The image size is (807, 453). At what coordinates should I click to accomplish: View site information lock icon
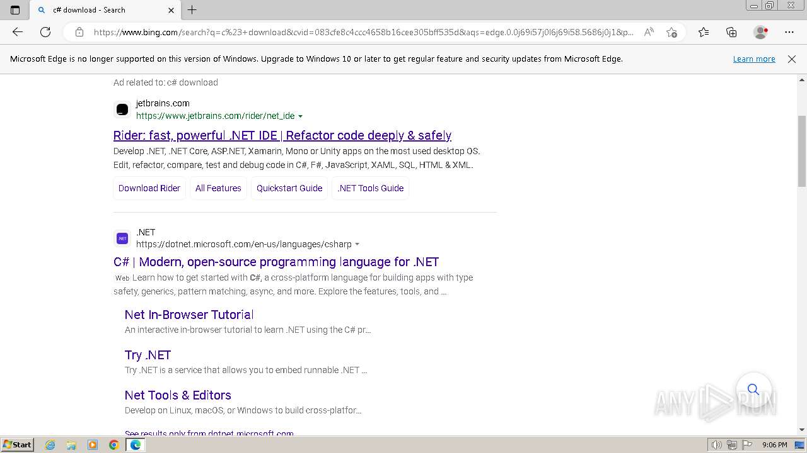click(79, 32)
